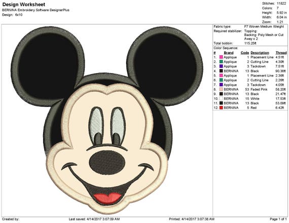Click the row 11 Black description text

pyautogui.click(x=255, y=103)
